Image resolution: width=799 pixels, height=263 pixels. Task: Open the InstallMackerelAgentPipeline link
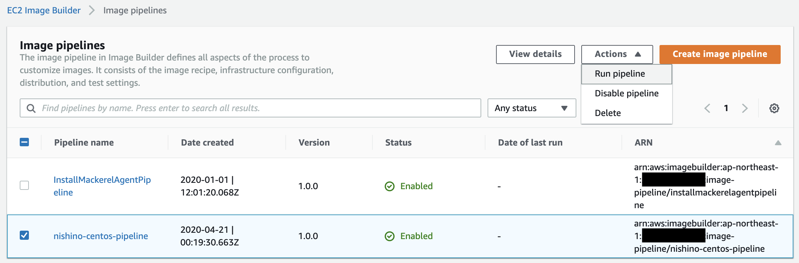tap(102, 186)
